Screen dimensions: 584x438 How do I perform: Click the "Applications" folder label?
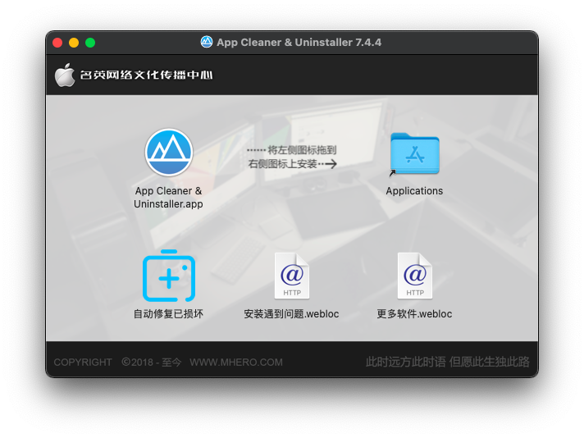pos(414,191)
